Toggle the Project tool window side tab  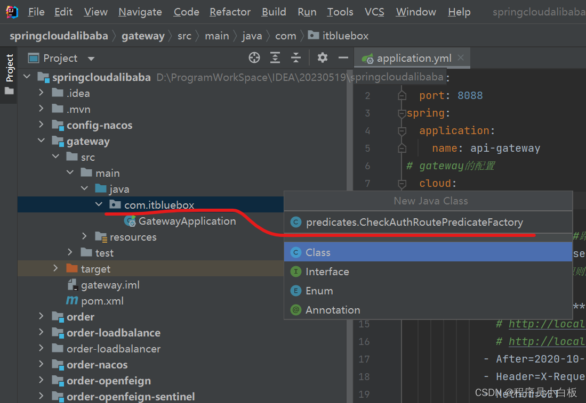pyautogui.click(x=10, y=75)
